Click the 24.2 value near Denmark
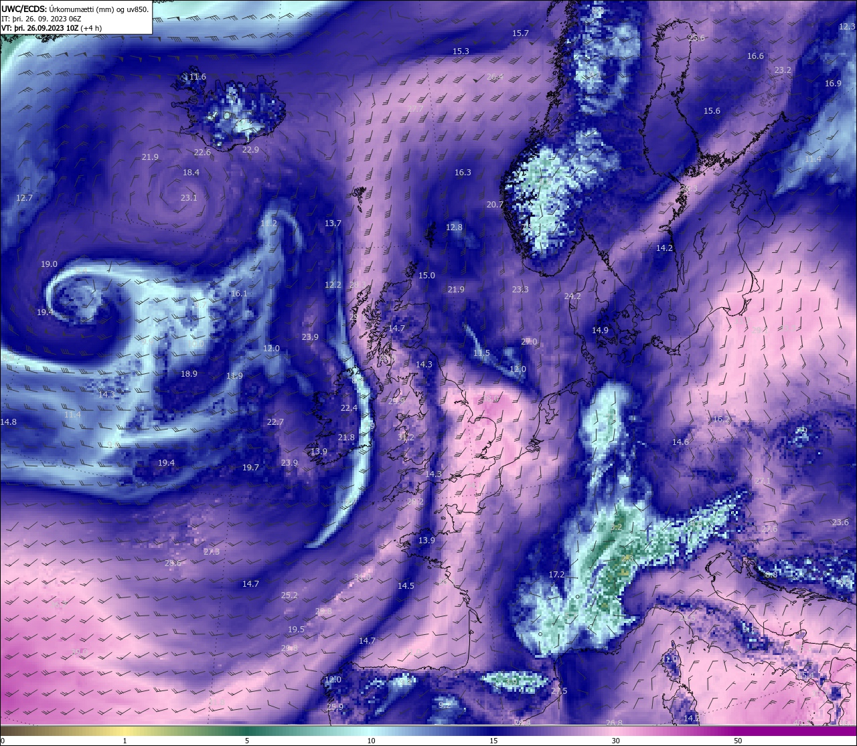 coord(572,296)
